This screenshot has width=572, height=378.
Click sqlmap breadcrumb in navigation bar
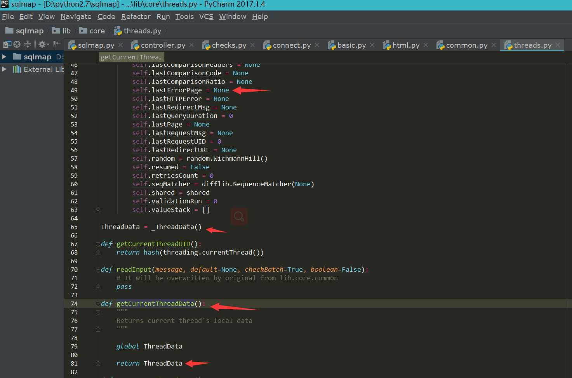(24, 31)
